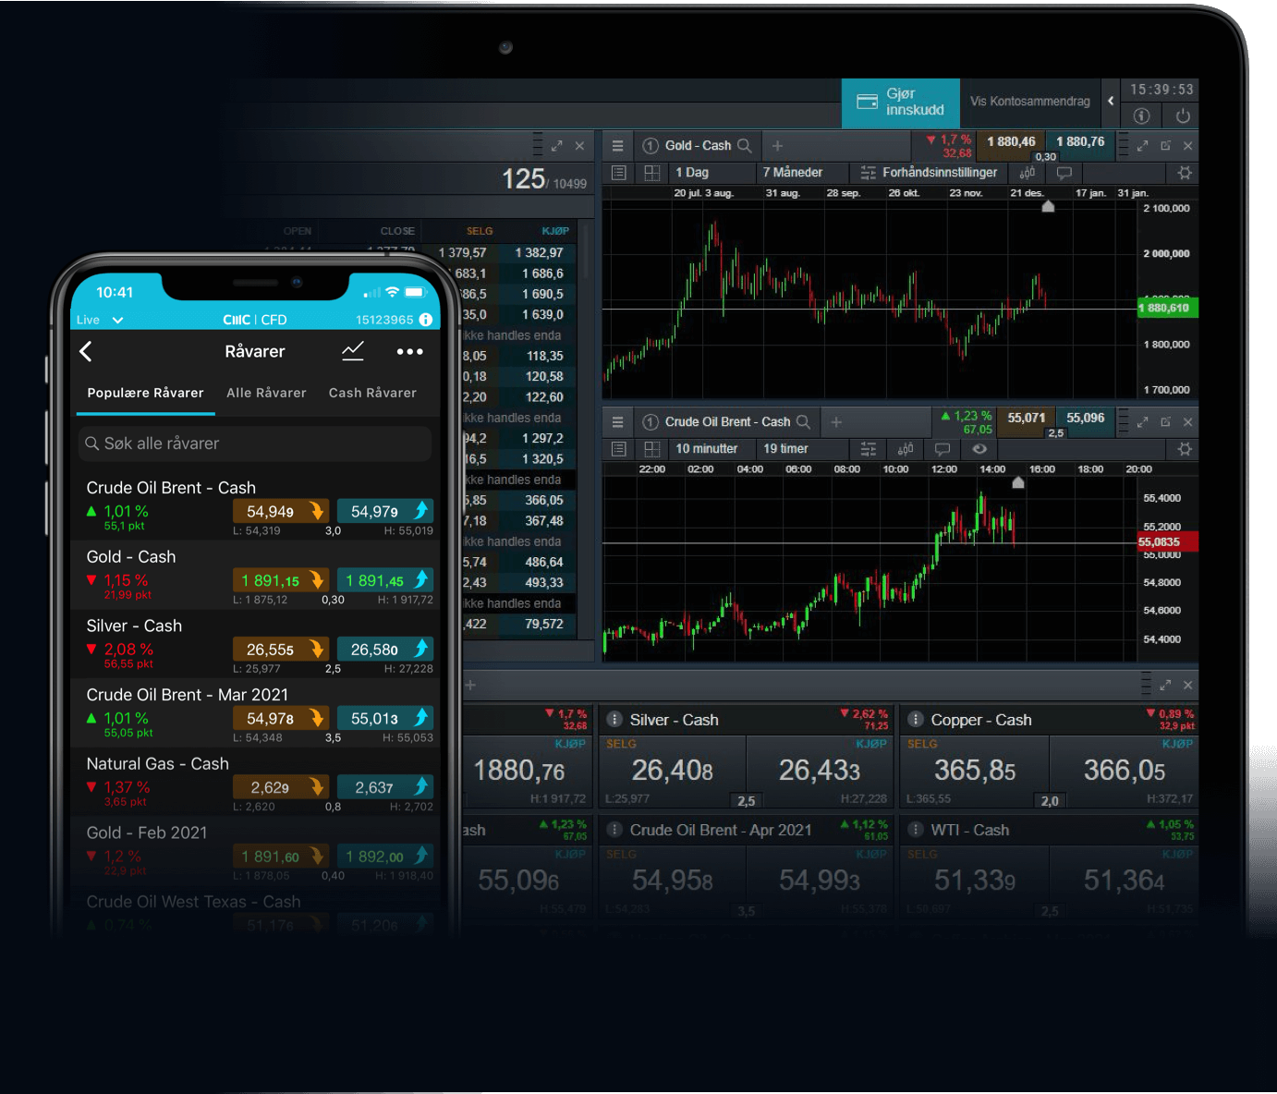Toggle the list view icon on Crude Oil chart
This screenshot has width=1277, height=1094.
point(619,449)
